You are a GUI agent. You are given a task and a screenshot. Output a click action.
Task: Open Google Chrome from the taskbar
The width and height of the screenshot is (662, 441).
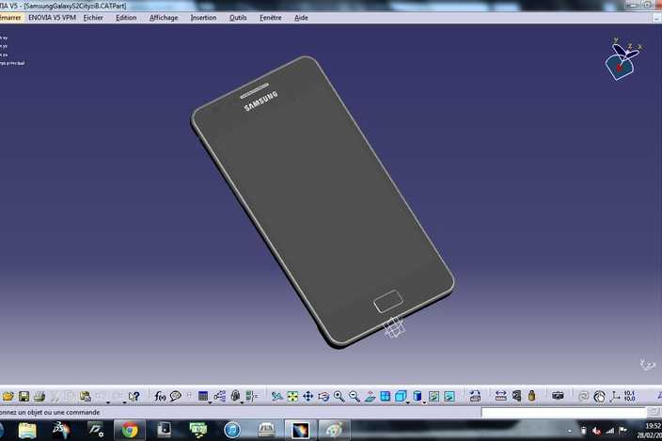point(130,430)
